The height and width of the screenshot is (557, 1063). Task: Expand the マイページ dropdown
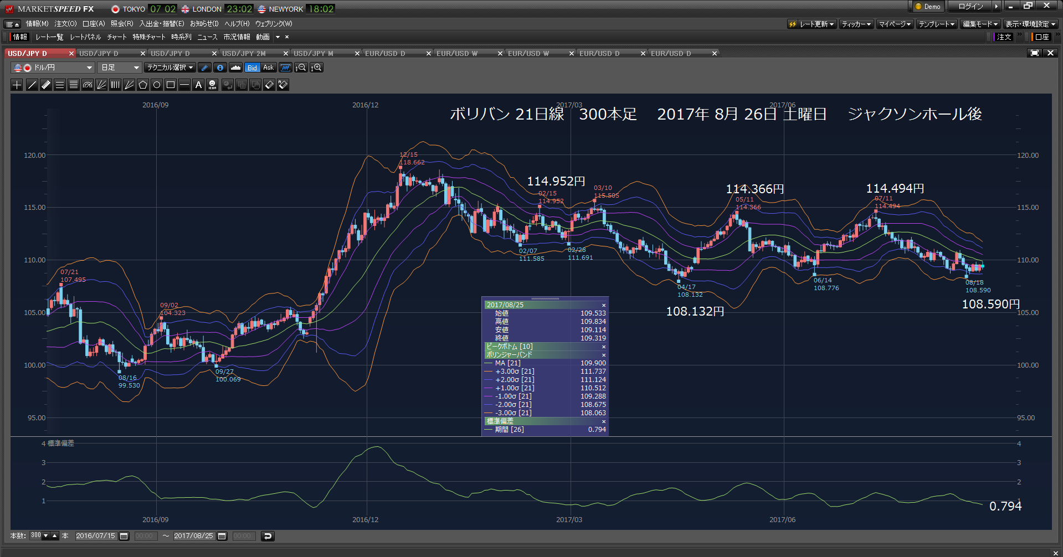click(x=895, y=24)
